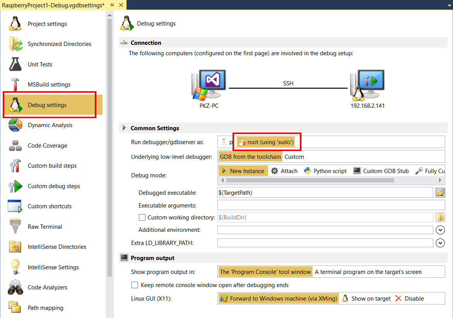
Task: Click the Debugged executable input field
Action: click(x=325, y=192)
